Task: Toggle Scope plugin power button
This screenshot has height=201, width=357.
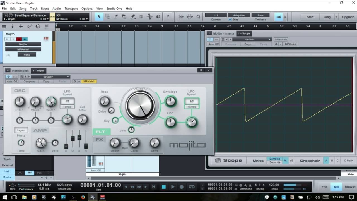Action: coord(210,39)
